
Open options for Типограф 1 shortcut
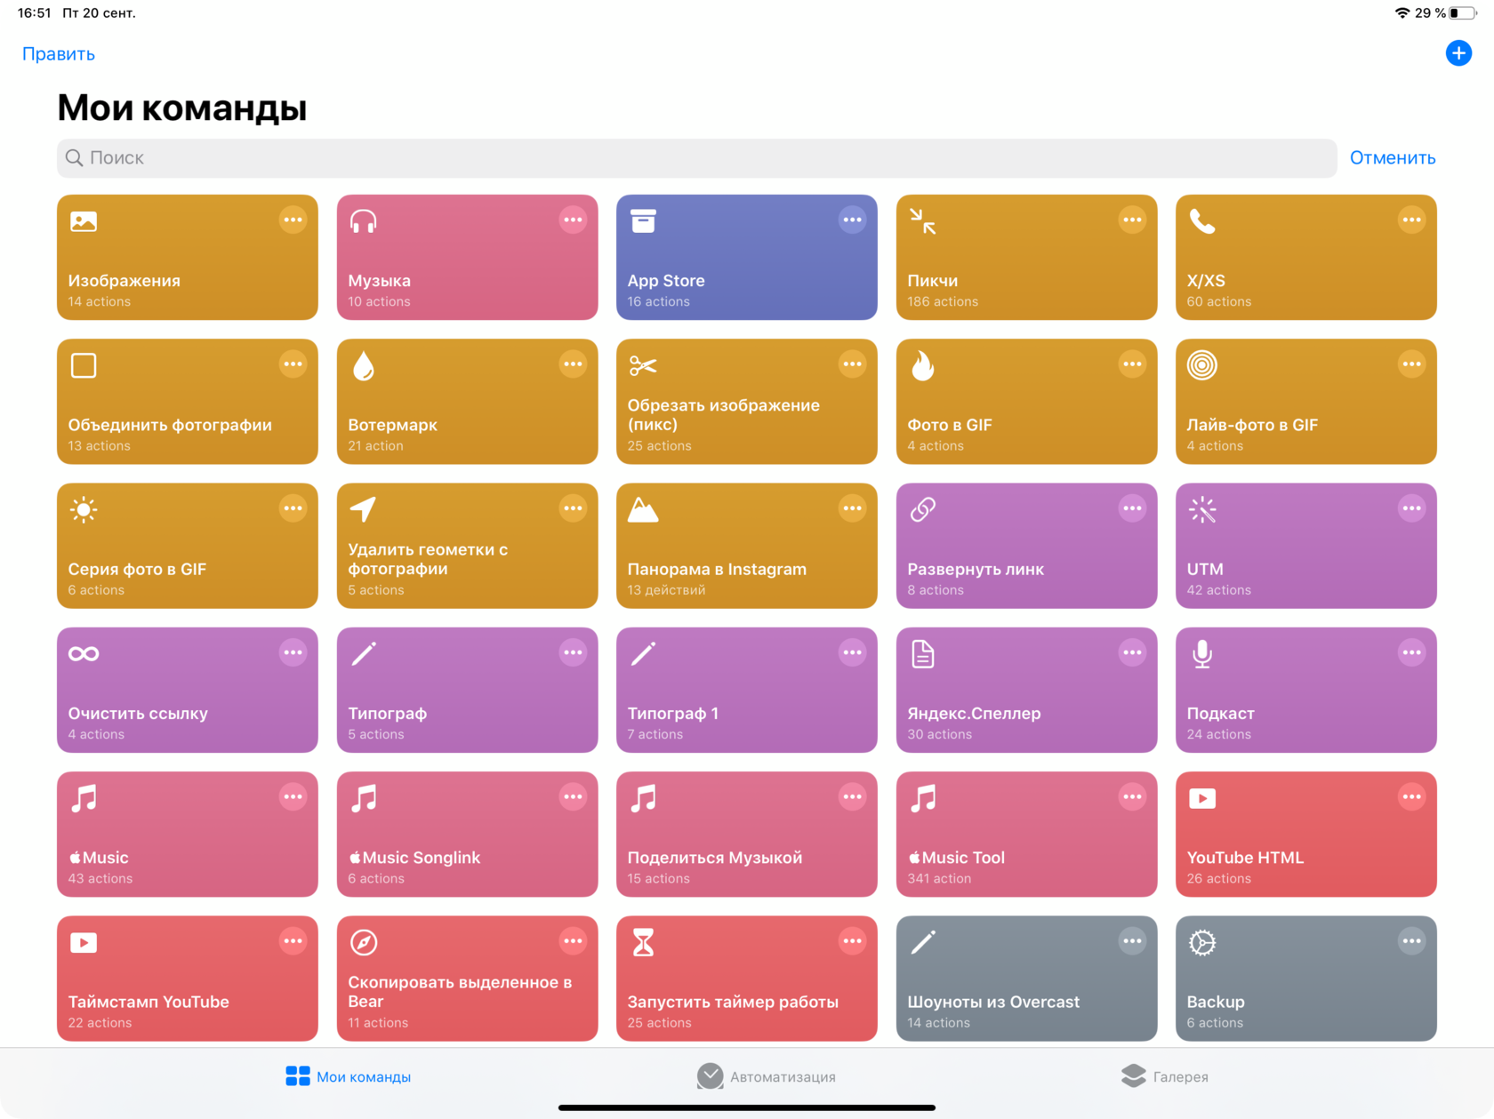[852, 652]
